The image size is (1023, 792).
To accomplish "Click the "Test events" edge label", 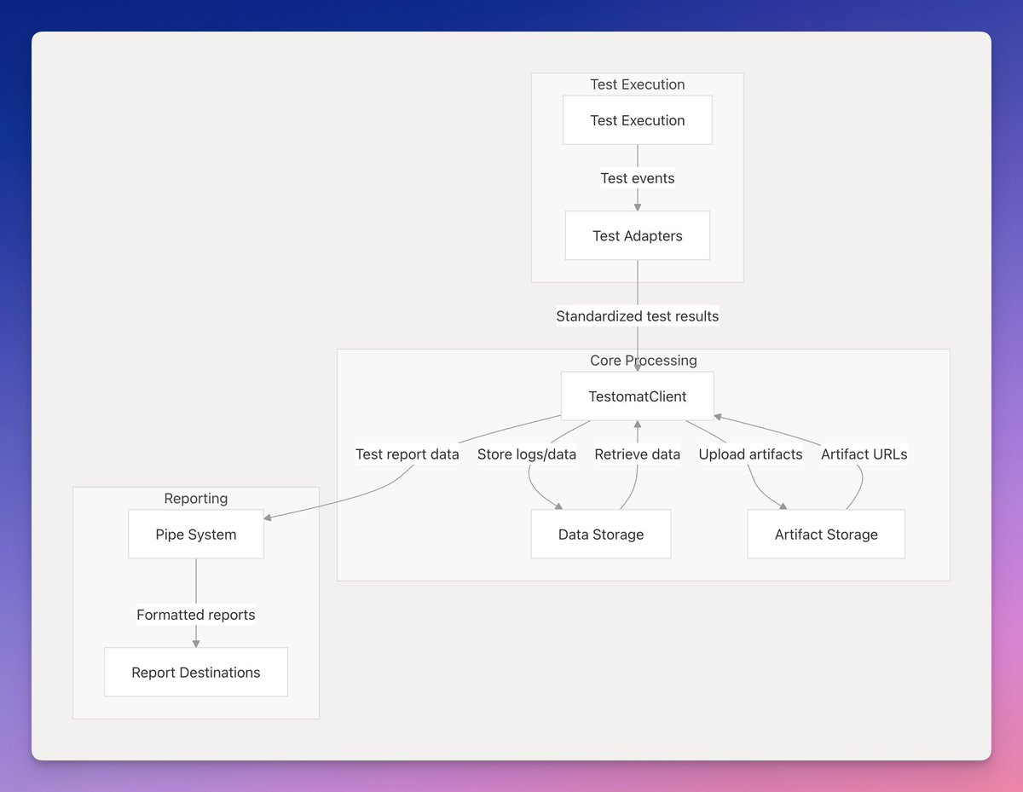I will click(x=638, y=178).
